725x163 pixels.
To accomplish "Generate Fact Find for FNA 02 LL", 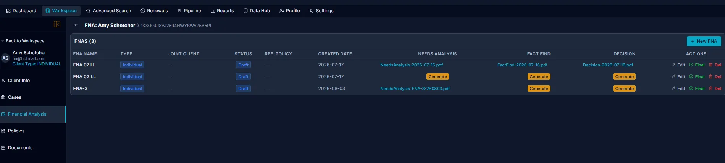I will tap(539, 77).
